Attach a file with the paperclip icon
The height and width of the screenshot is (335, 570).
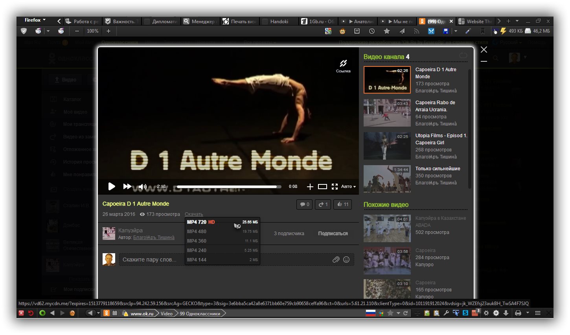point(336,260)
